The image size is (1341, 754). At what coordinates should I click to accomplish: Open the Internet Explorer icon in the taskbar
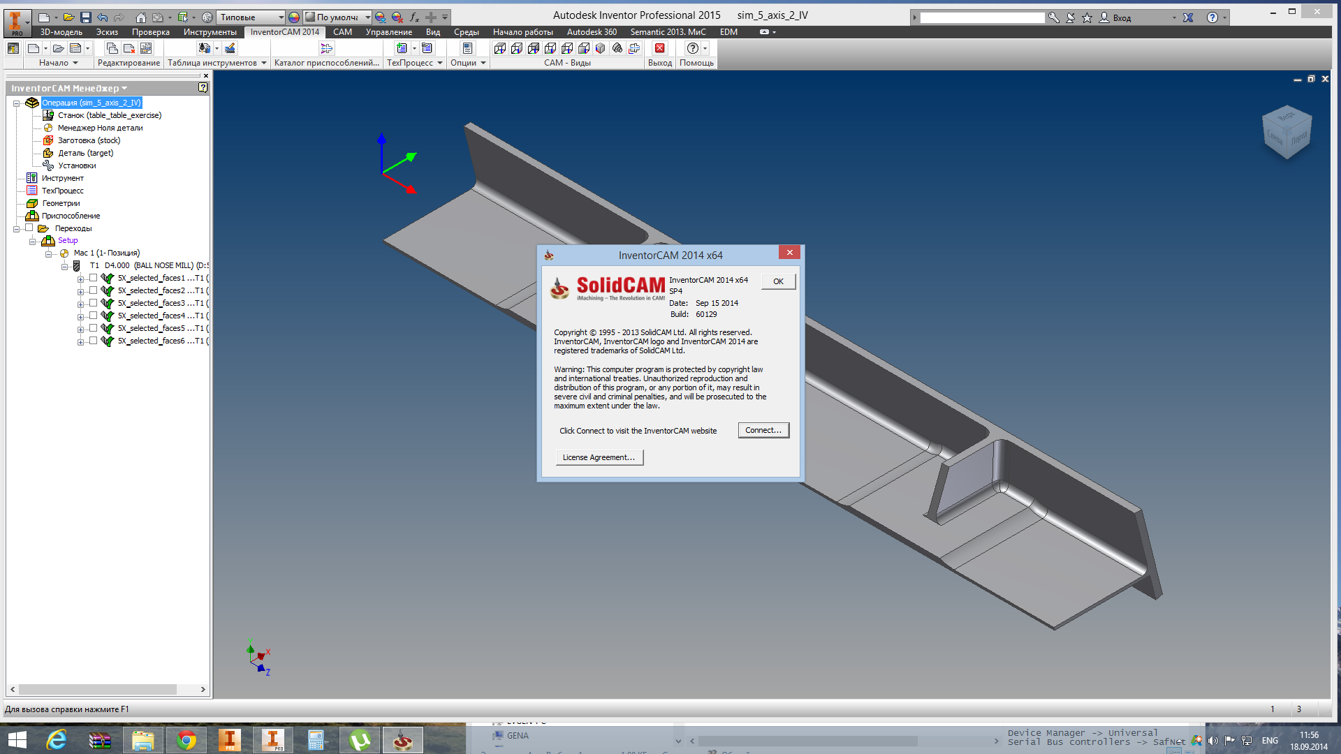[56, 740]
